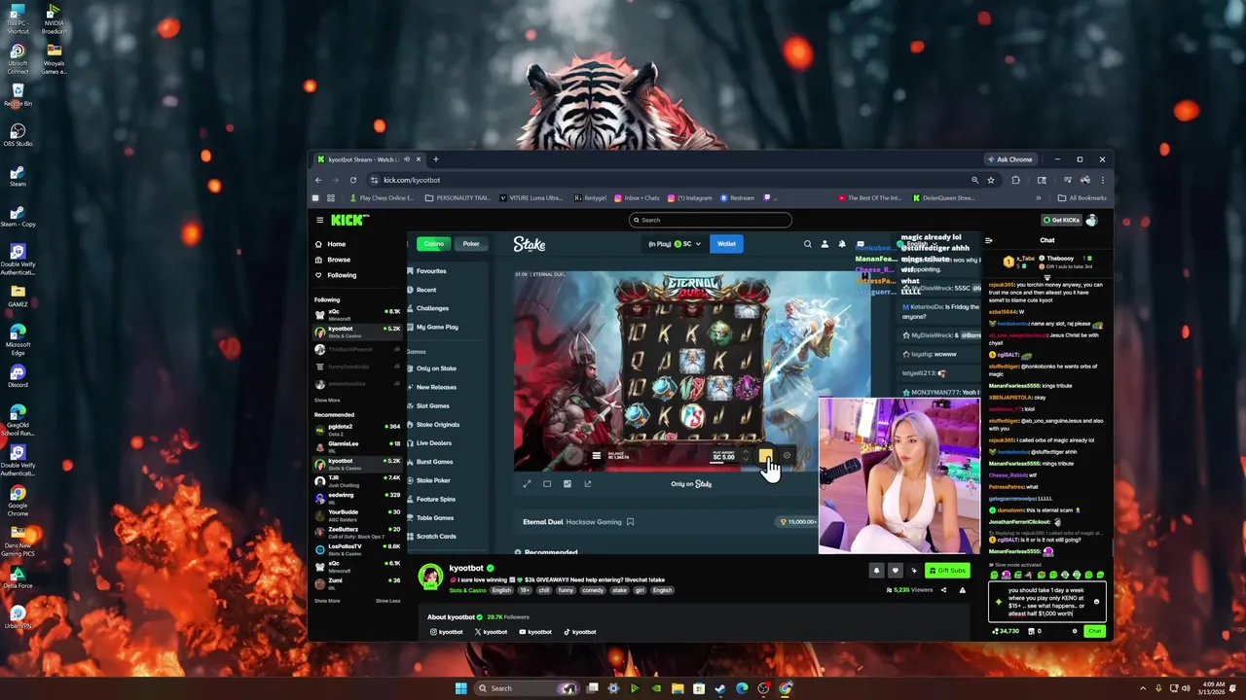Image resolution: width=1246 pixels, height=700 pixels.
Task: Click the Stake notifications bell icon
Action: coord(842,244)
